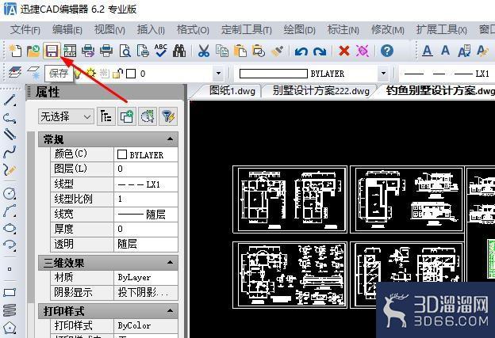
Task: Click the funnel quick filter icon
Action: pyautogui.click(x=168, y=116)
